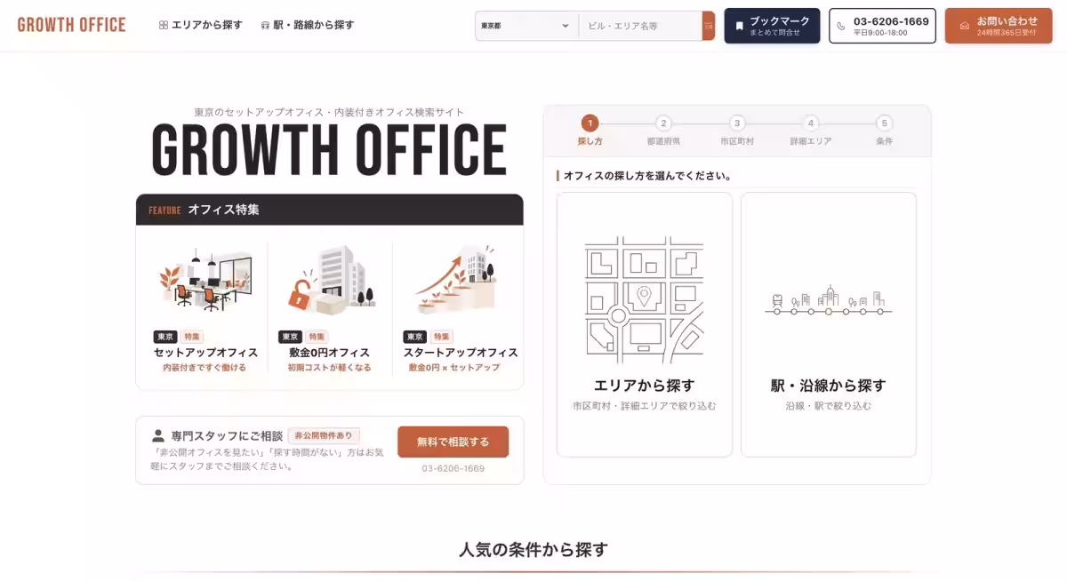Click the train line illustration icon
The width and height of the screenshot is (1067, 581).
829,300
